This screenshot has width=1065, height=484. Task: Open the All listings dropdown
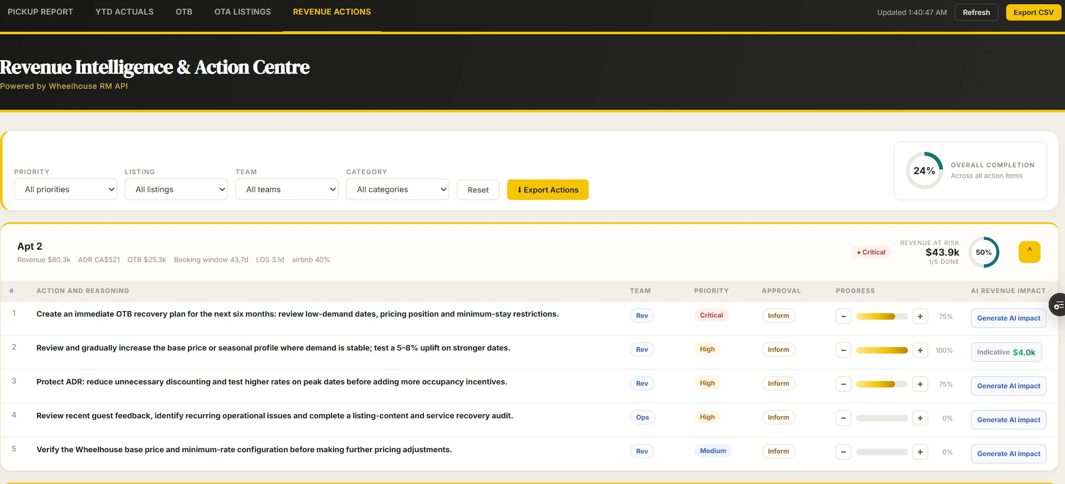point(177,189)
